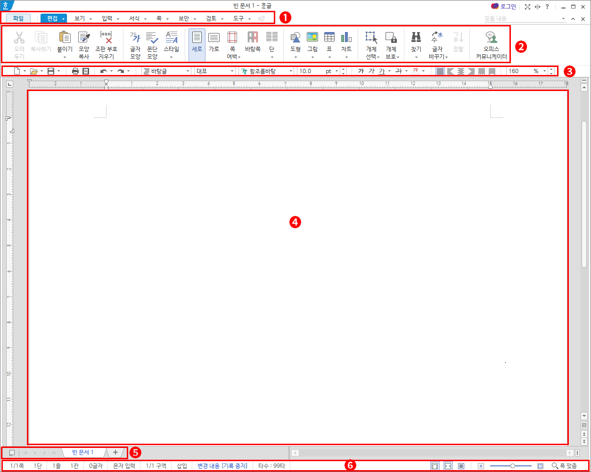
Task: Increase font size with the up stepper
Action: 344,69
